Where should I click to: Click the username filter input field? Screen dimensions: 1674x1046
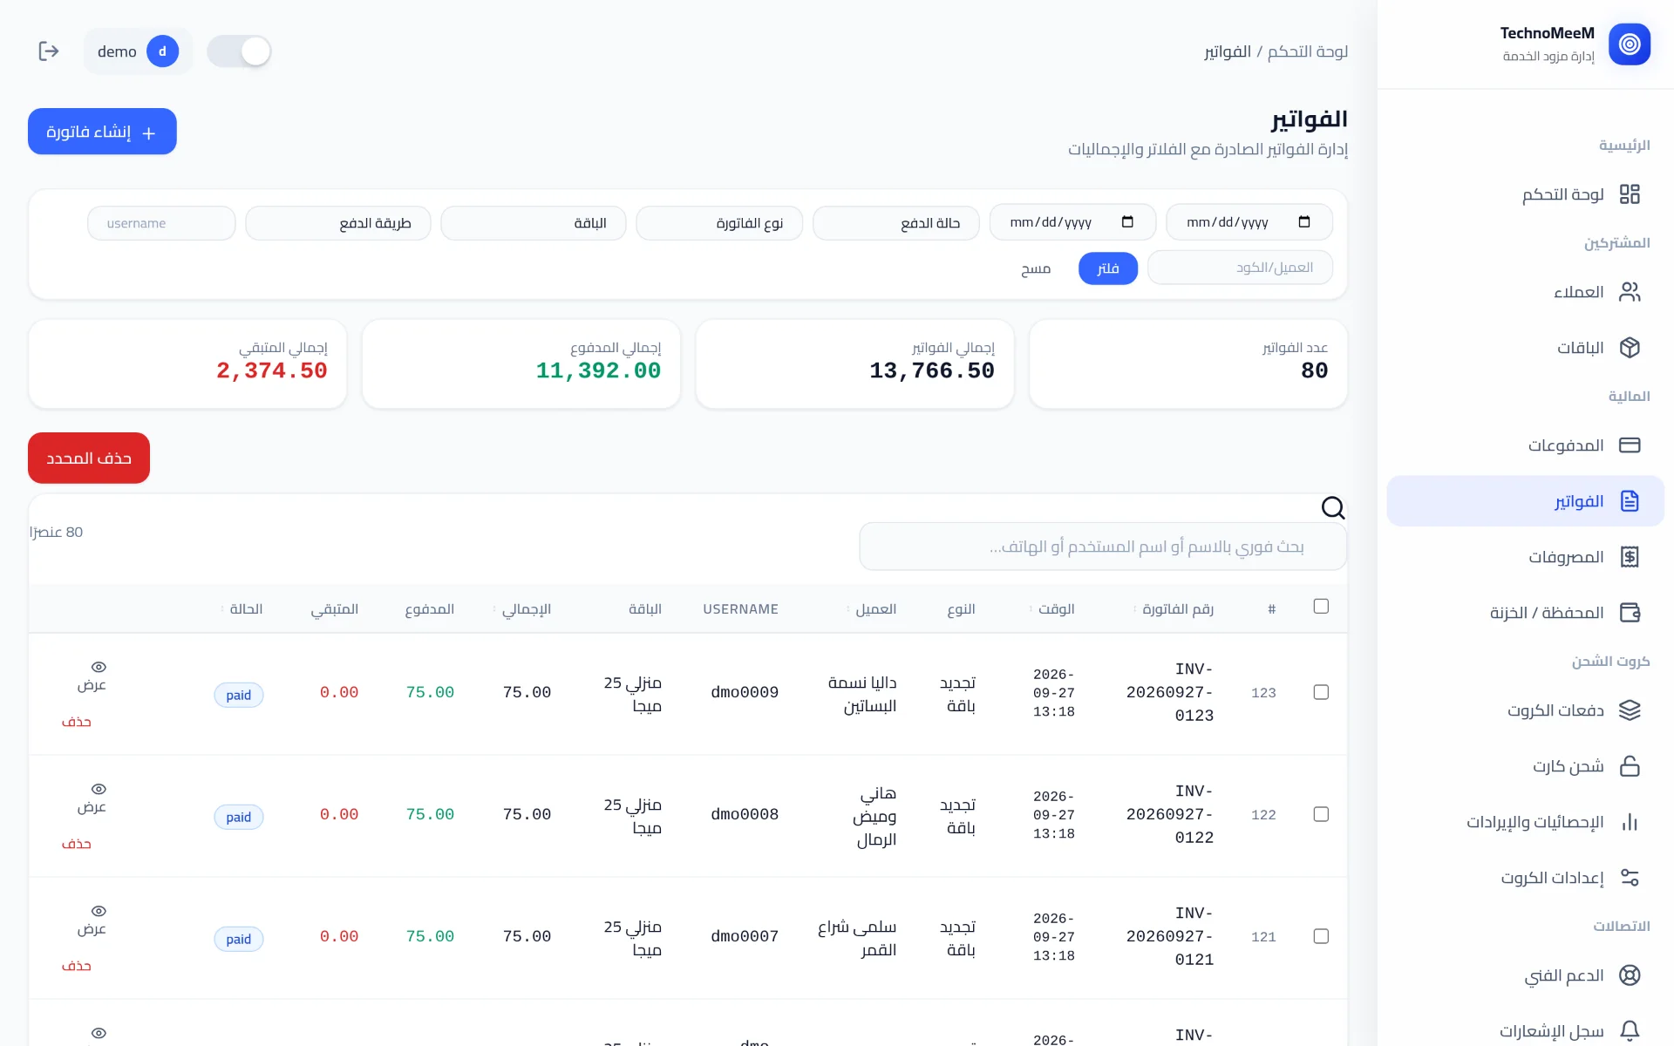(161, 223)
